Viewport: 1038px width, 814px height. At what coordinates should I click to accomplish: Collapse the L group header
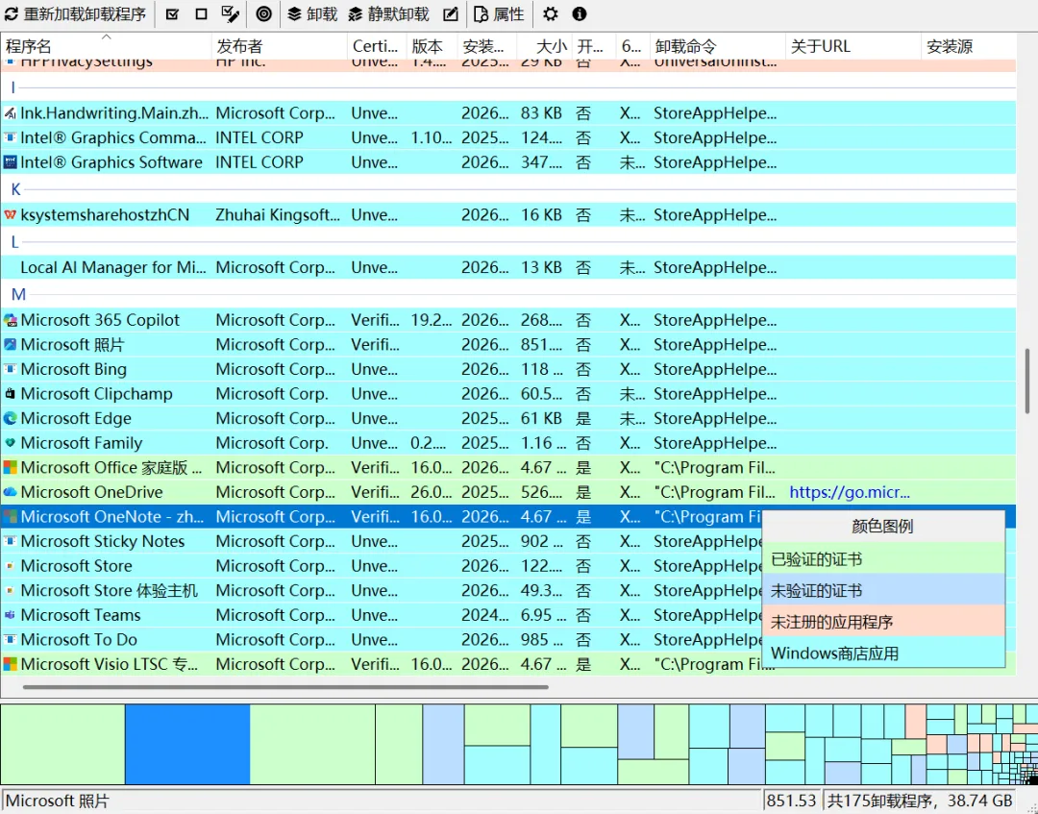point(14,242)
